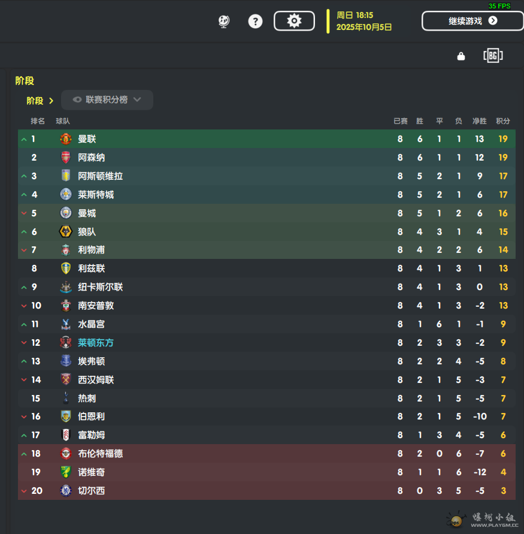Open the help question mark icon
Image resolution: width=524 pixels, height=534 pixels.
tap(255, 22)
